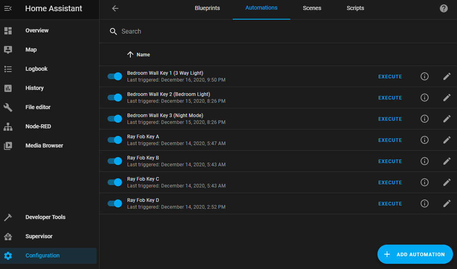Open the Scripts tab
Screen dimensions: 457x269
click(x=355, y=8)
